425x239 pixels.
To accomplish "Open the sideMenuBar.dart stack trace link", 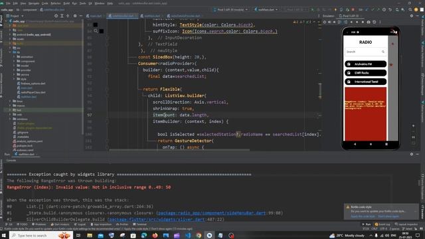I will click(x=211, y=213).
